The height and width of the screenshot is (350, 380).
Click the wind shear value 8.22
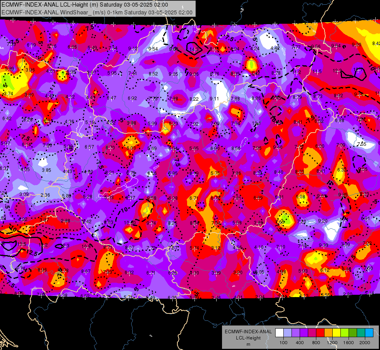tap(194, 99)
